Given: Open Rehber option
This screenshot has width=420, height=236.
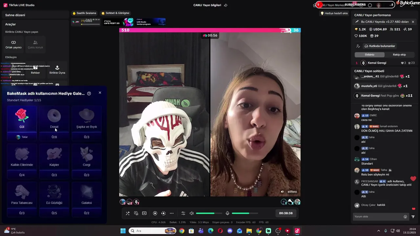Looking at the screenshot, I should tap(35, 70).
